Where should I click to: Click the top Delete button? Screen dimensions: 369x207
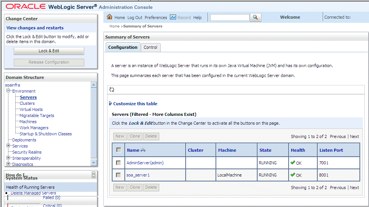[151, 136]
